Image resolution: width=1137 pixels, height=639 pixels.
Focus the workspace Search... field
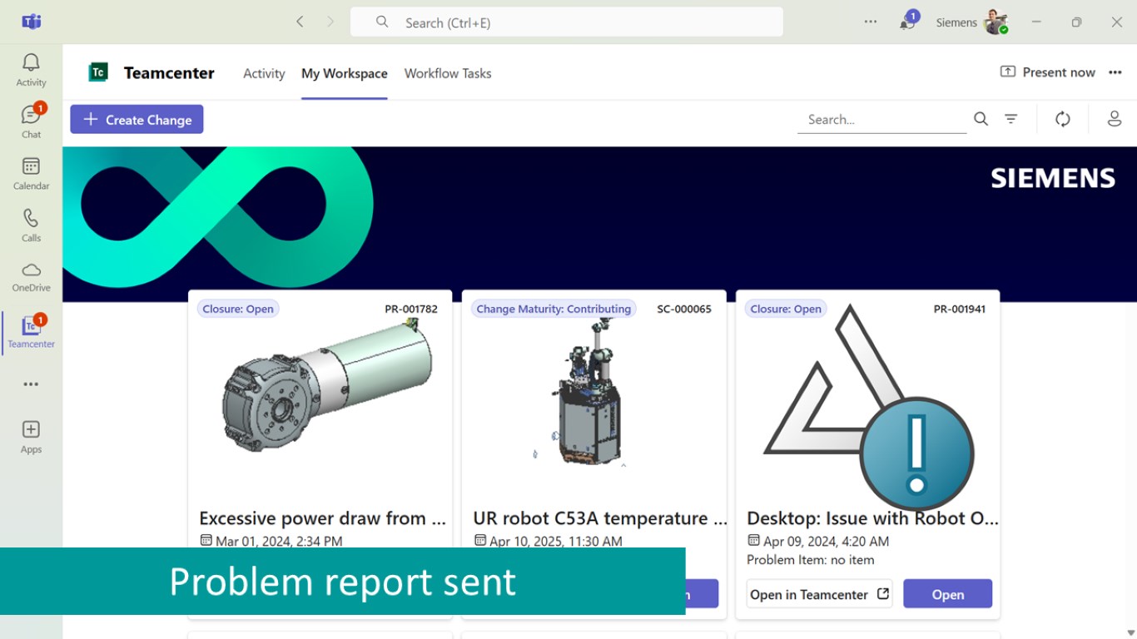[x=882, y=119]
